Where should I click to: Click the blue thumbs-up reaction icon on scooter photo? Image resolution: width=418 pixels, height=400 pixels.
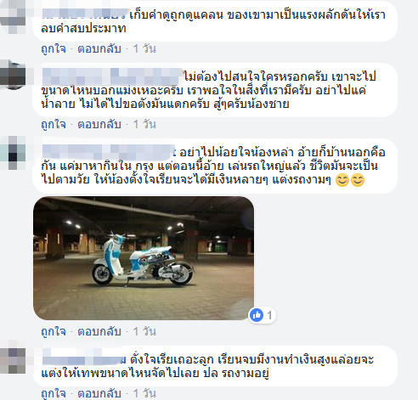click(257, 315)
